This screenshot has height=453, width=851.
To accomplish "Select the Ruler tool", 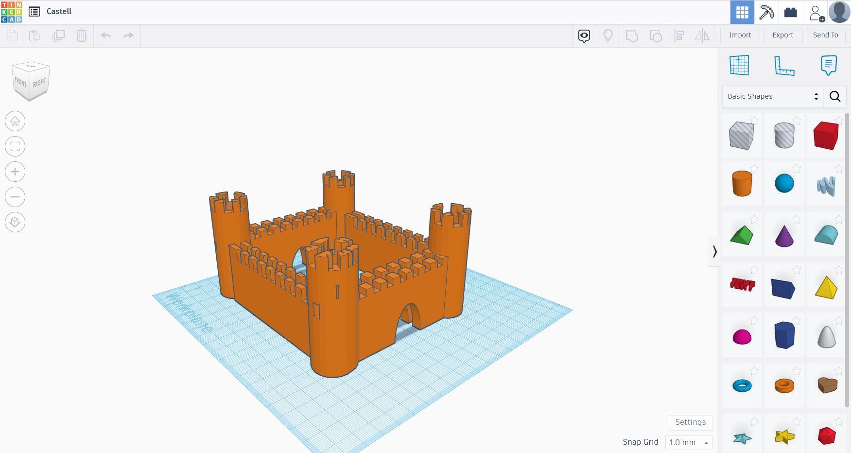I will (783, 65).
